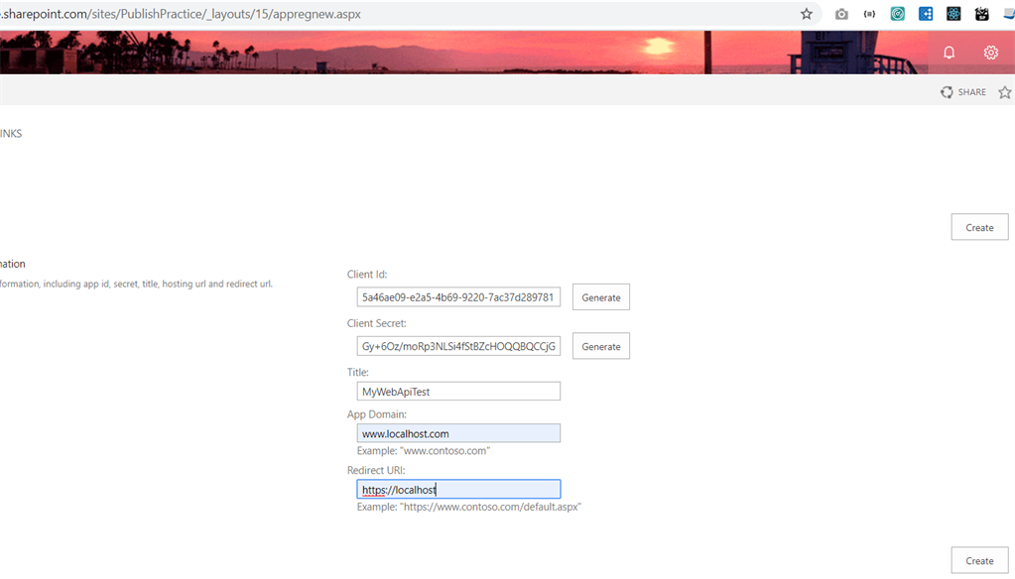The width and height of the screenshot is (1015, 579).
Task: Click the follow star next to SHARE
Action: point(1004,91)
